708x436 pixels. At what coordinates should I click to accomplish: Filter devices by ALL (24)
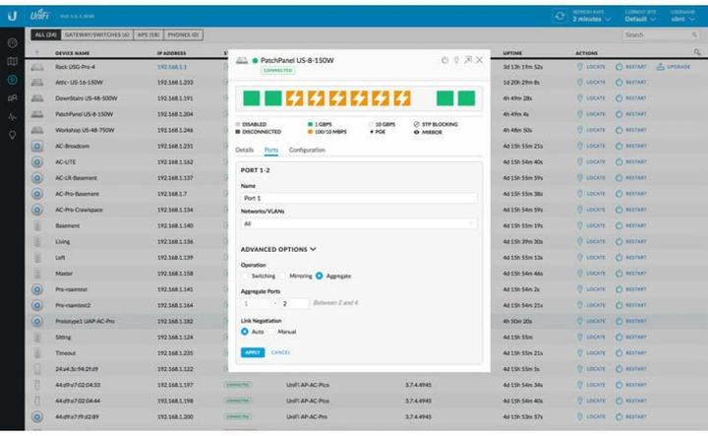point(45,34)
